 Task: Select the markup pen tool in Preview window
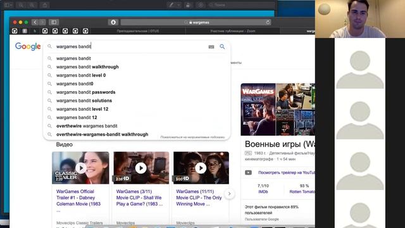[171, 4]
